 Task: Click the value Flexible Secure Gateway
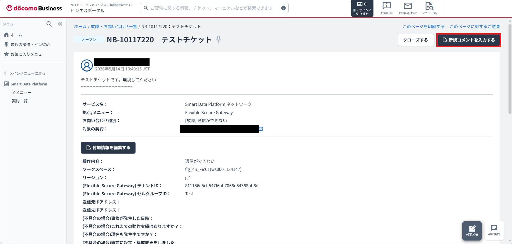coord(209,112)
